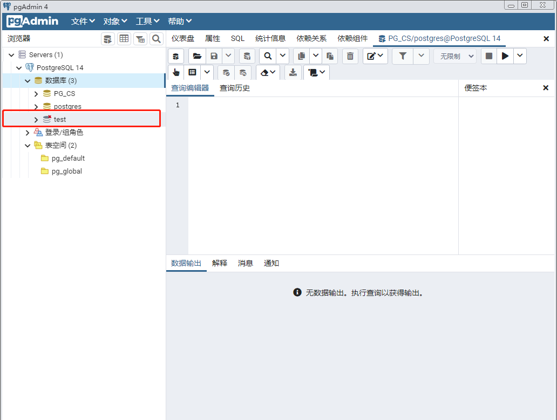Click the save data changes icon

point(247,56)
